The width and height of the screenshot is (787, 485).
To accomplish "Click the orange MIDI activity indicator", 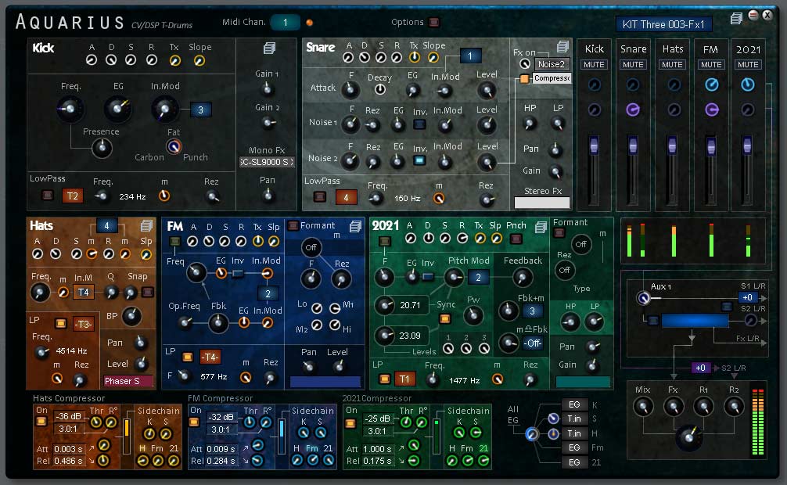I will 310,22.
